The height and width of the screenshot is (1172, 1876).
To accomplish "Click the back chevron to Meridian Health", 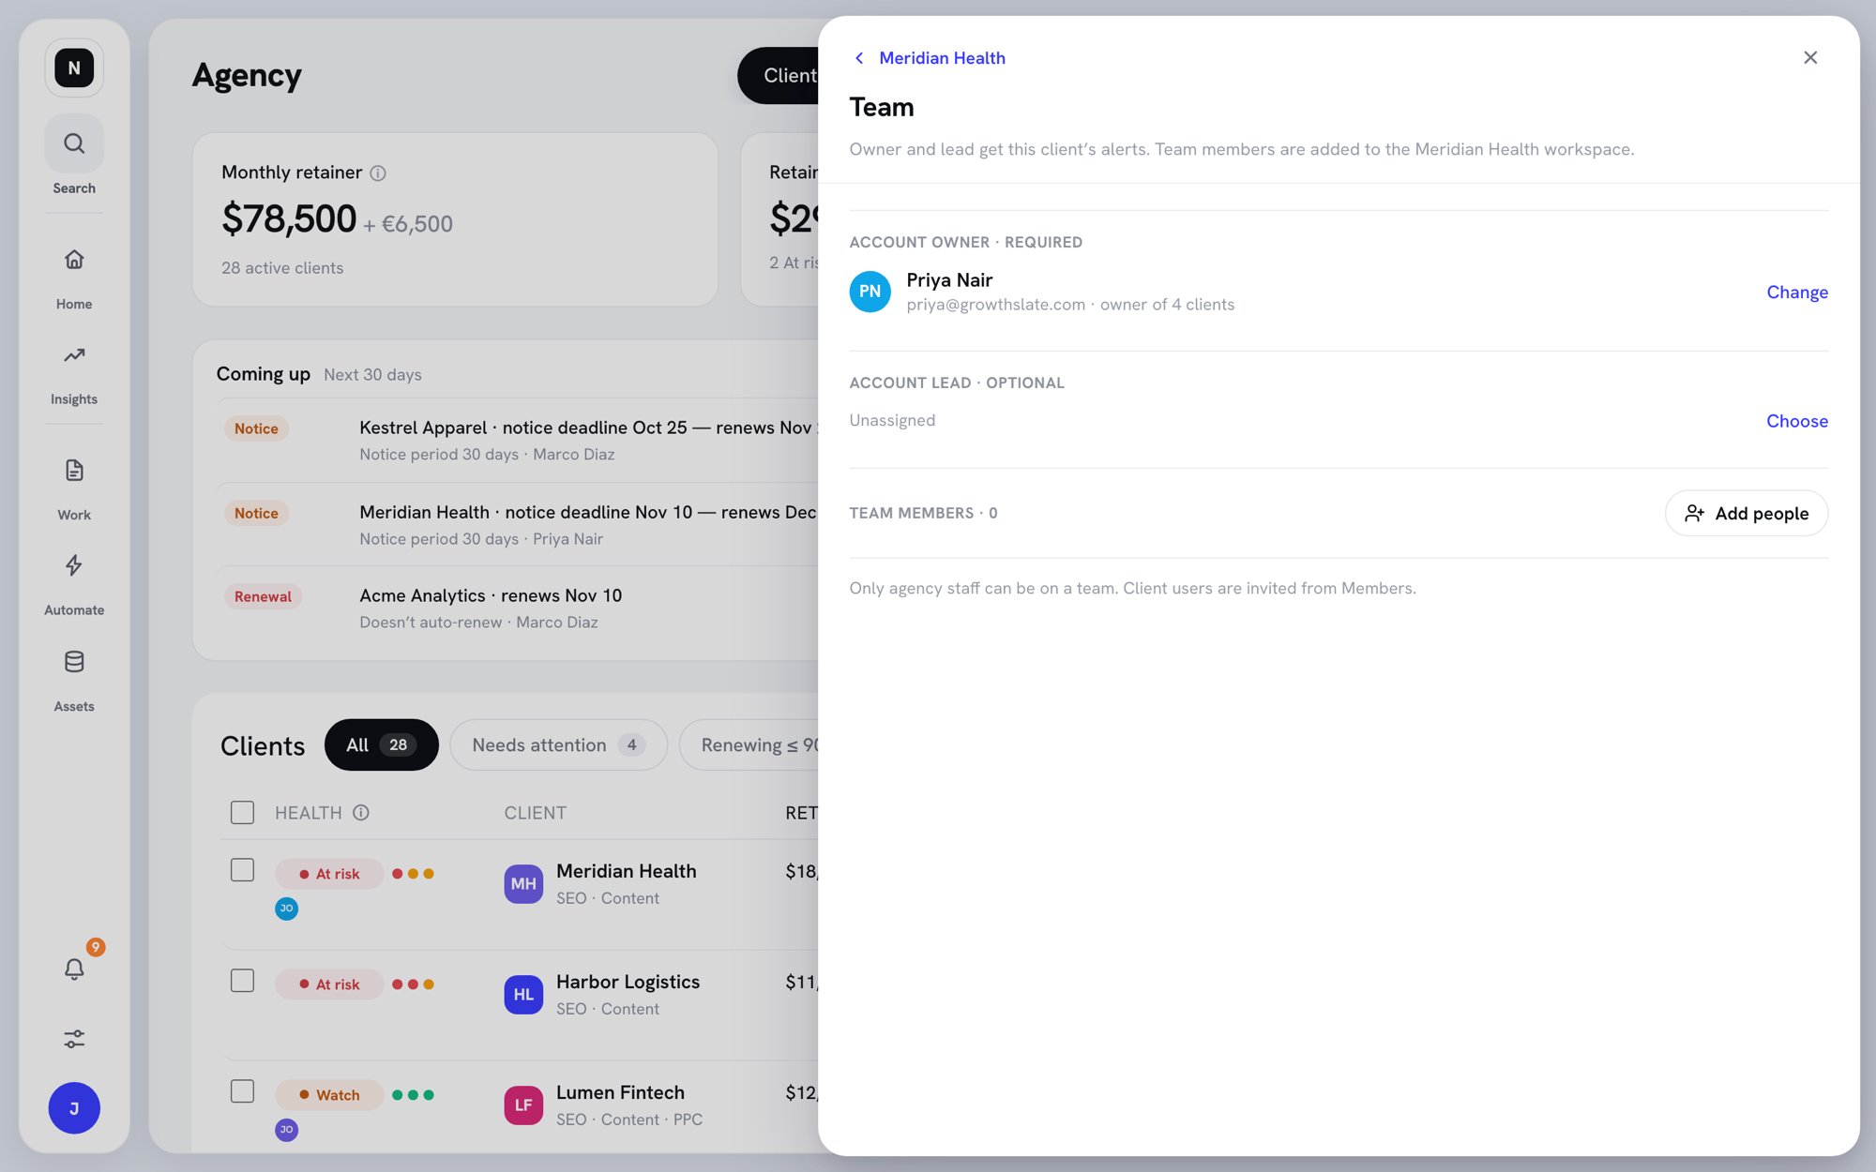I will 858,58.
